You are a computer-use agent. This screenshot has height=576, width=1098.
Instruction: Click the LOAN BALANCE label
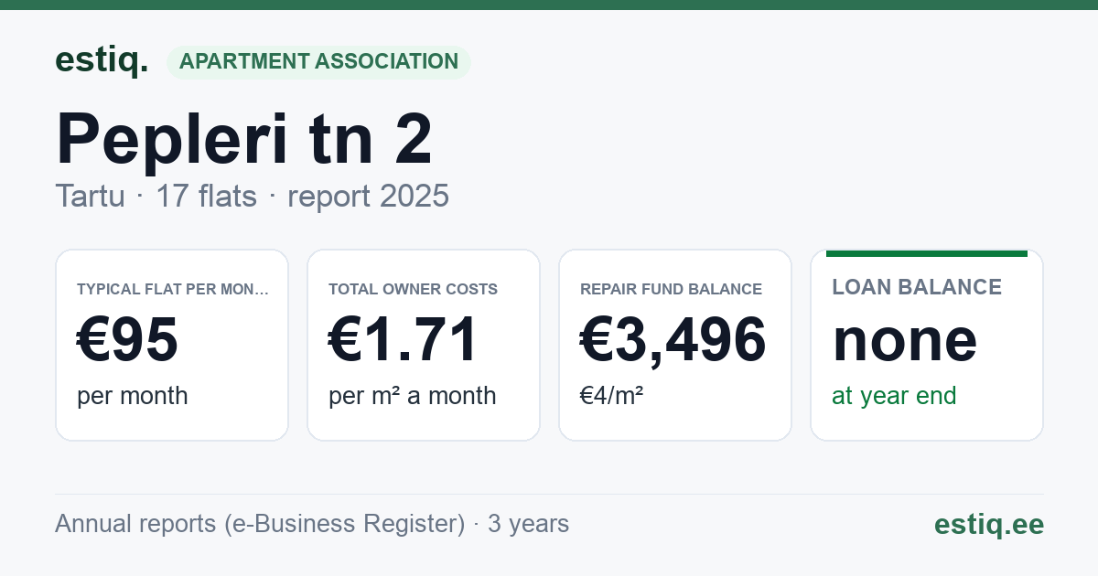917,287
